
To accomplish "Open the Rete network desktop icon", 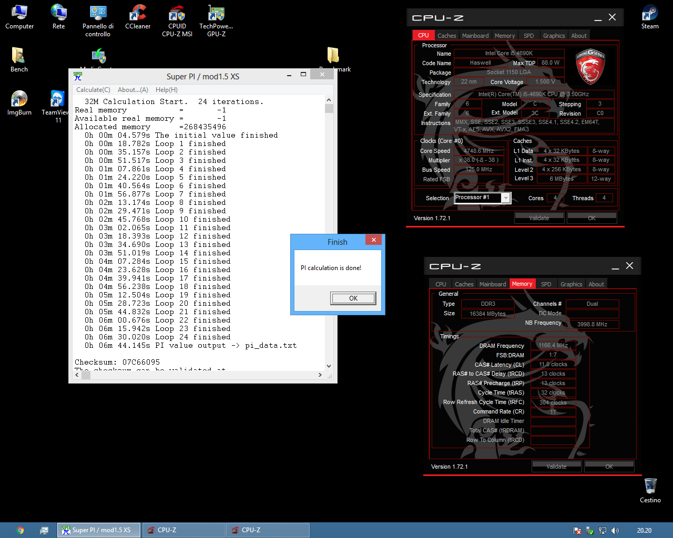I will pyautogui.click(x=58, y=17).
